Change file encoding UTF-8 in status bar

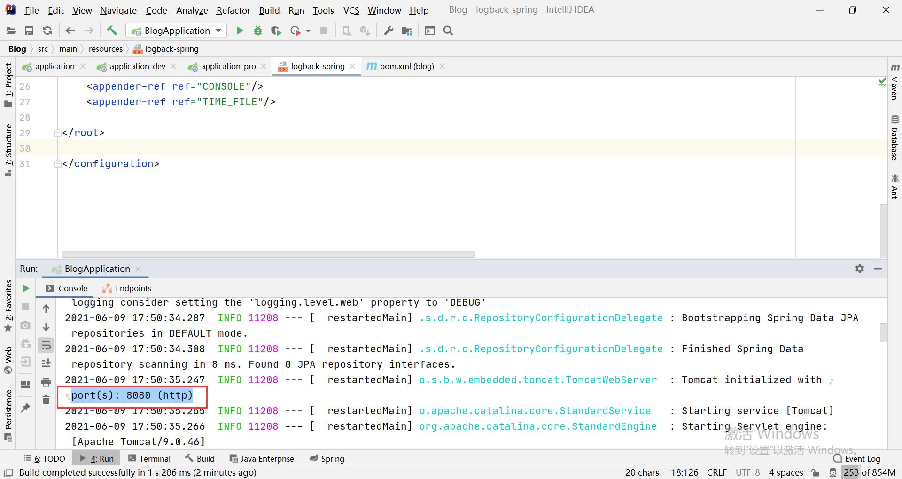click(x=748, y=472)
